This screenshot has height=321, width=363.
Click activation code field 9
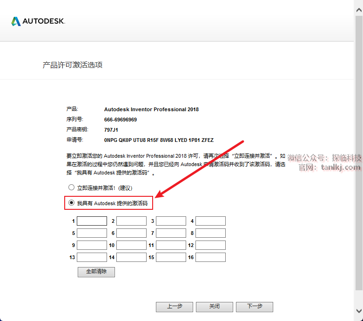92,245
